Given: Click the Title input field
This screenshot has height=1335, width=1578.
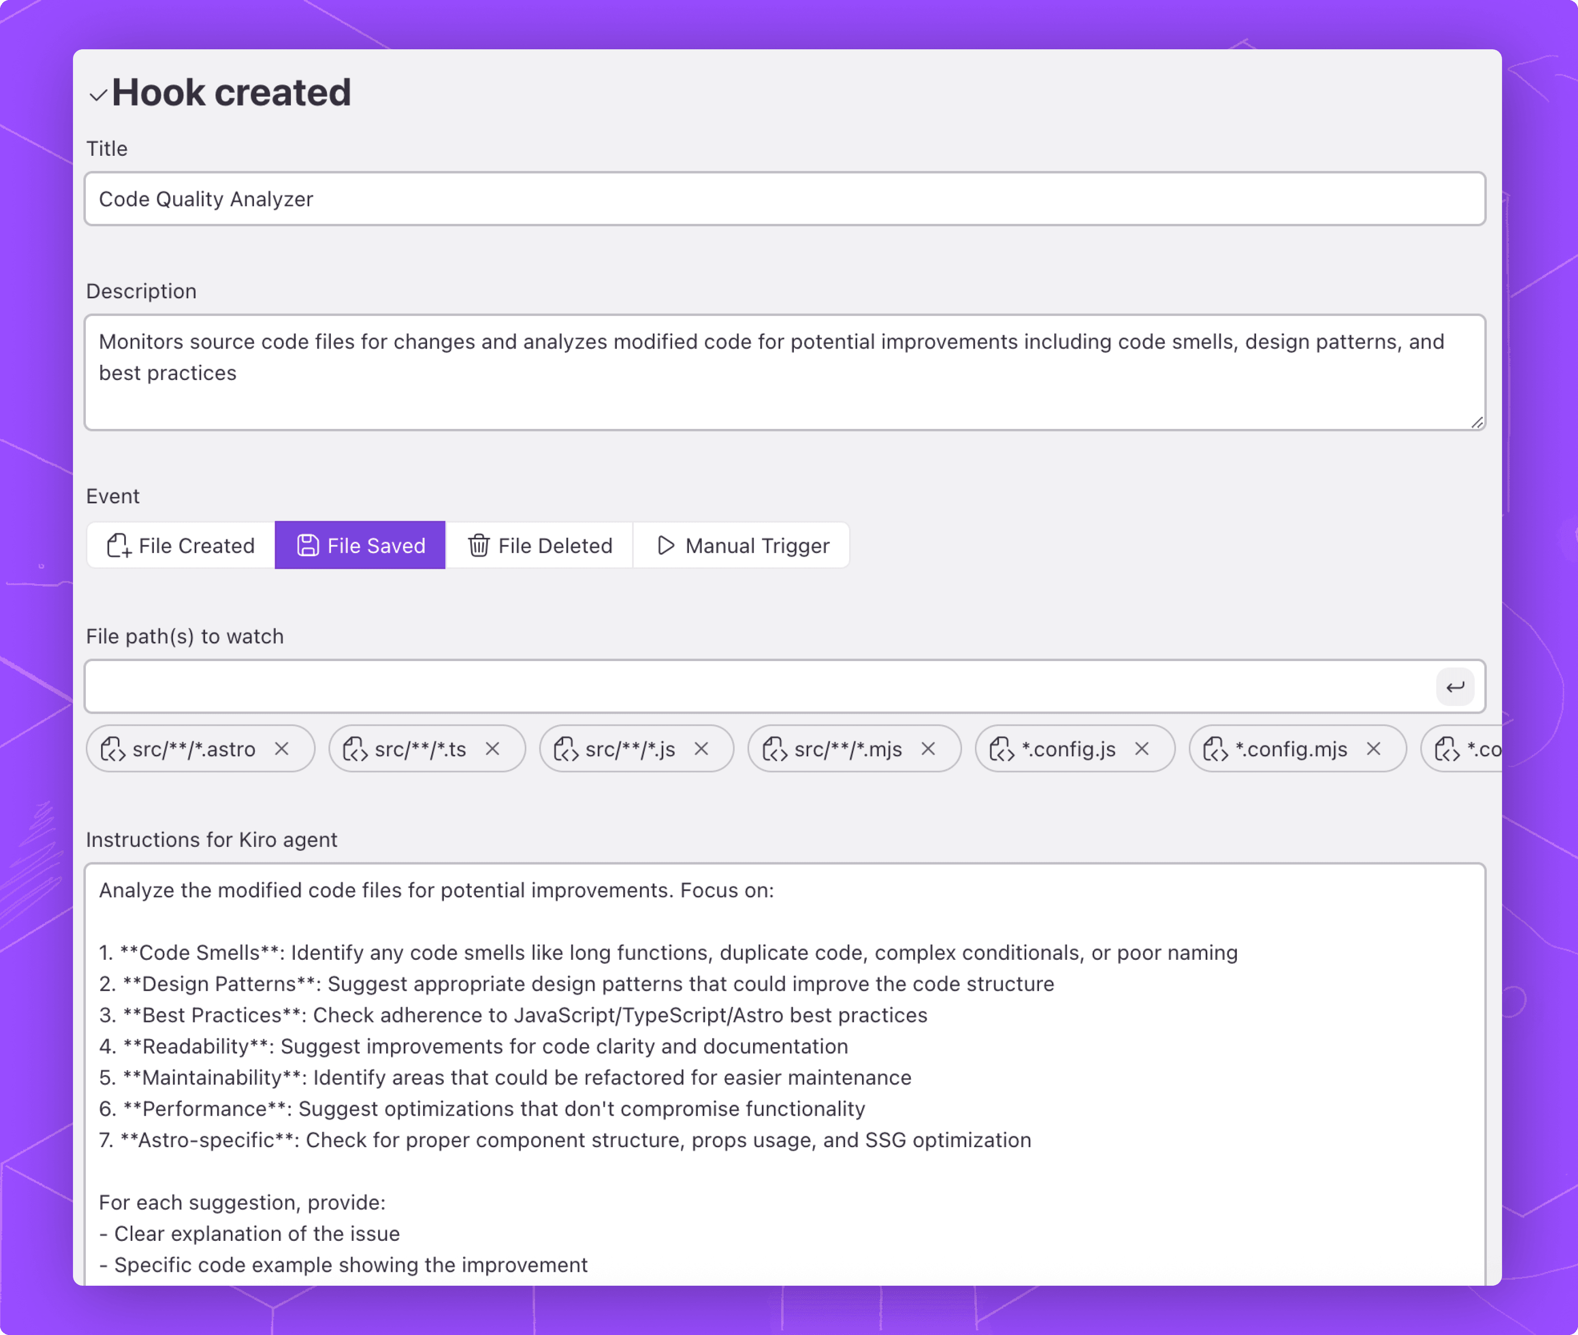Looking at the screenshot, I should 785,199.
